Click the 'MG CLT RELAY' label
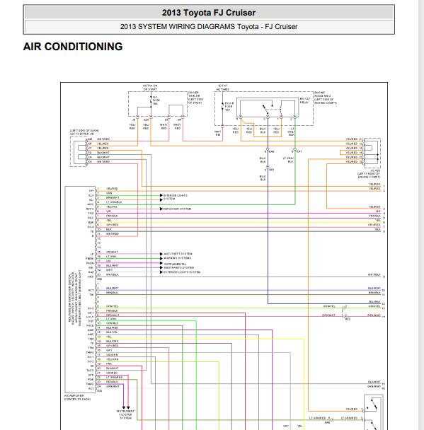Screen dimensions: 424x430 click(x=305, y=100)
